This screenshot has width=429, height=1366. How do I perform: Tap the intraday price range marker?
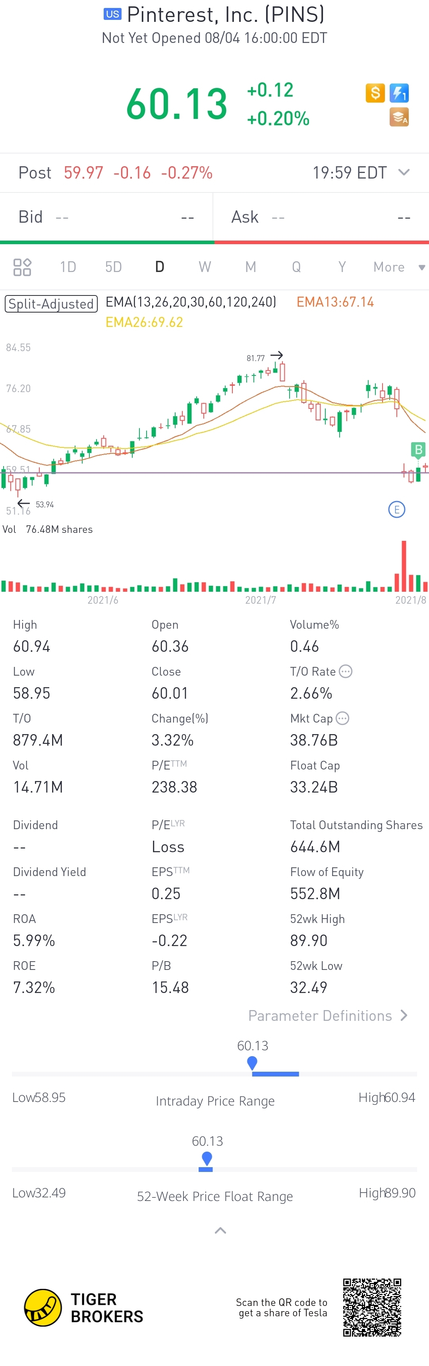(x=252, y=1064)
